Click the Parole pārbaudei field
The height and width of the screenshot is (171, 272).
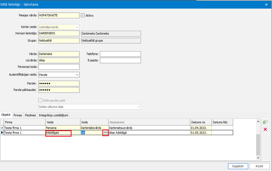pyautogui.click(x=59, y=90)
